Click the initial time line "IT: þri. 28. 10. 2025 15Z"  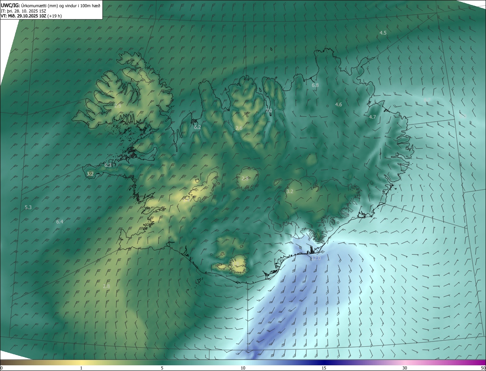pos(23,11)
